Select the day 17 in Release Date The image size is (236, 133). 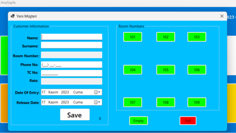click(43, 102)
